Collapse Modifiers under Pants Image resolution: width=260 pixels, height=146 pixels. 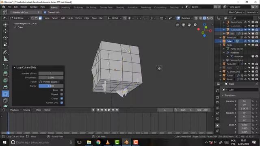tap(224, 53)
